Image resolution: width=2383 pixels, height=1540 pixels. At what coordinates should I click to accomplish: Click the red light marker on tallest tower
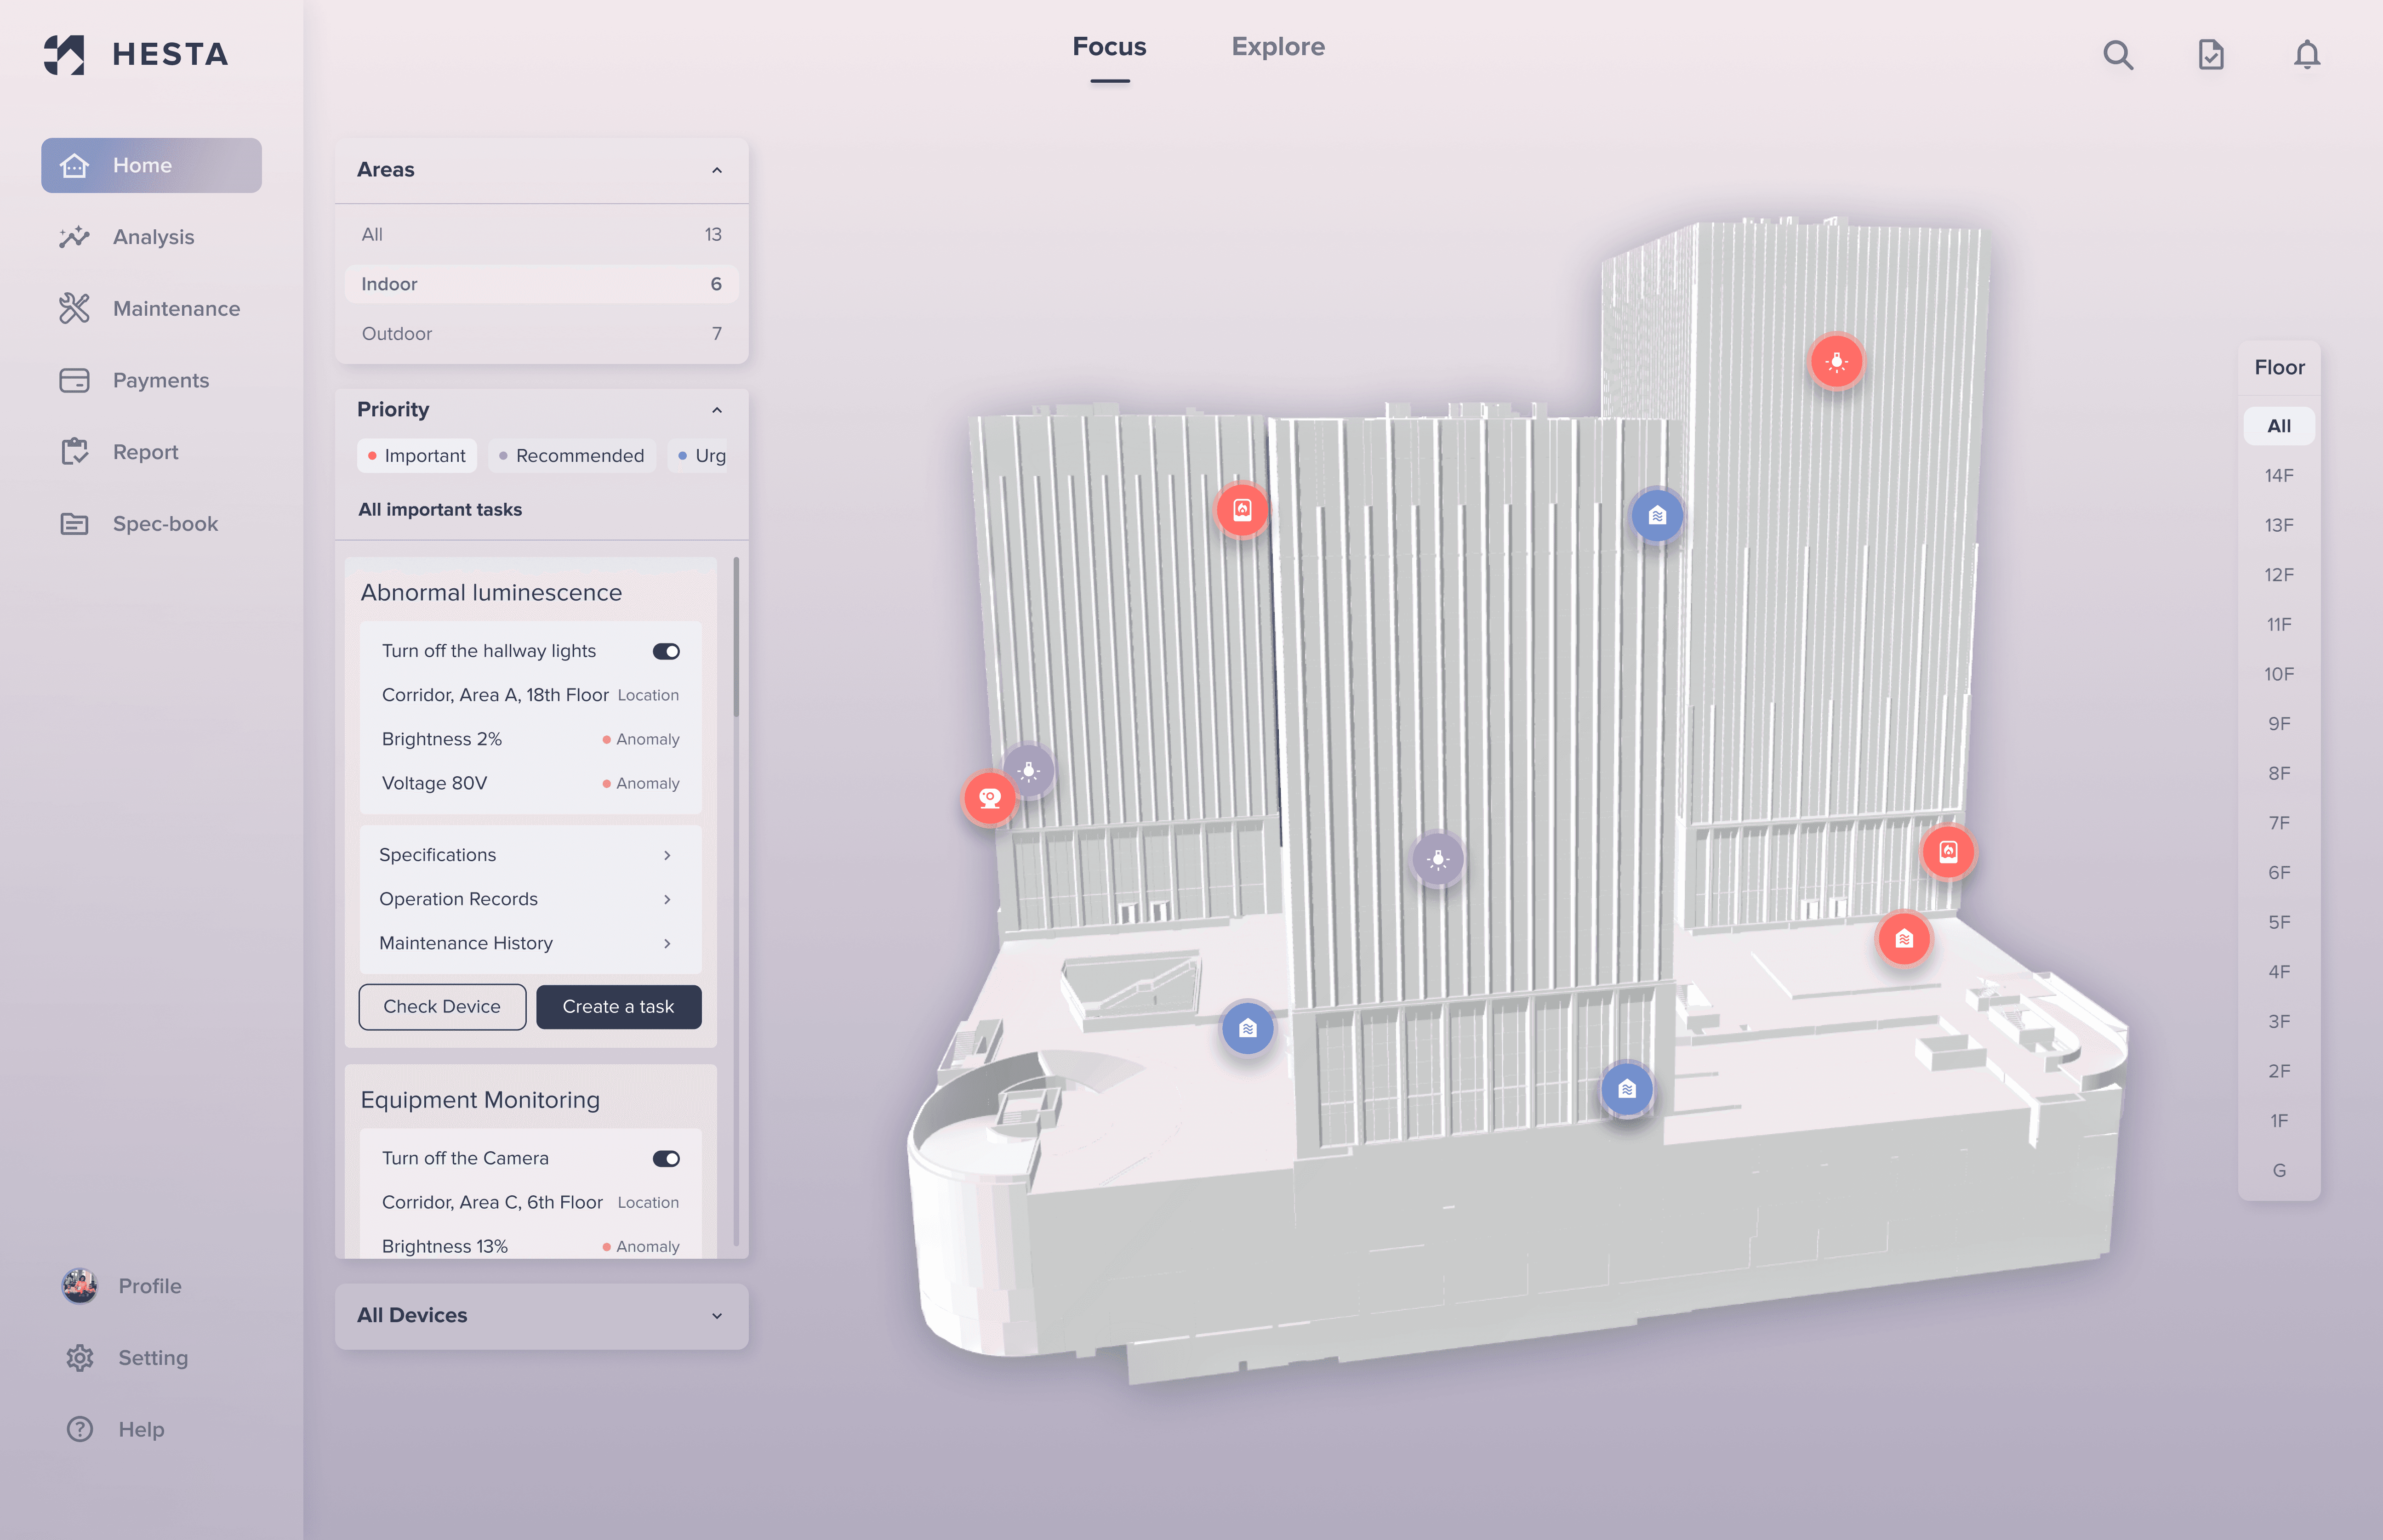pos(1836,361)
